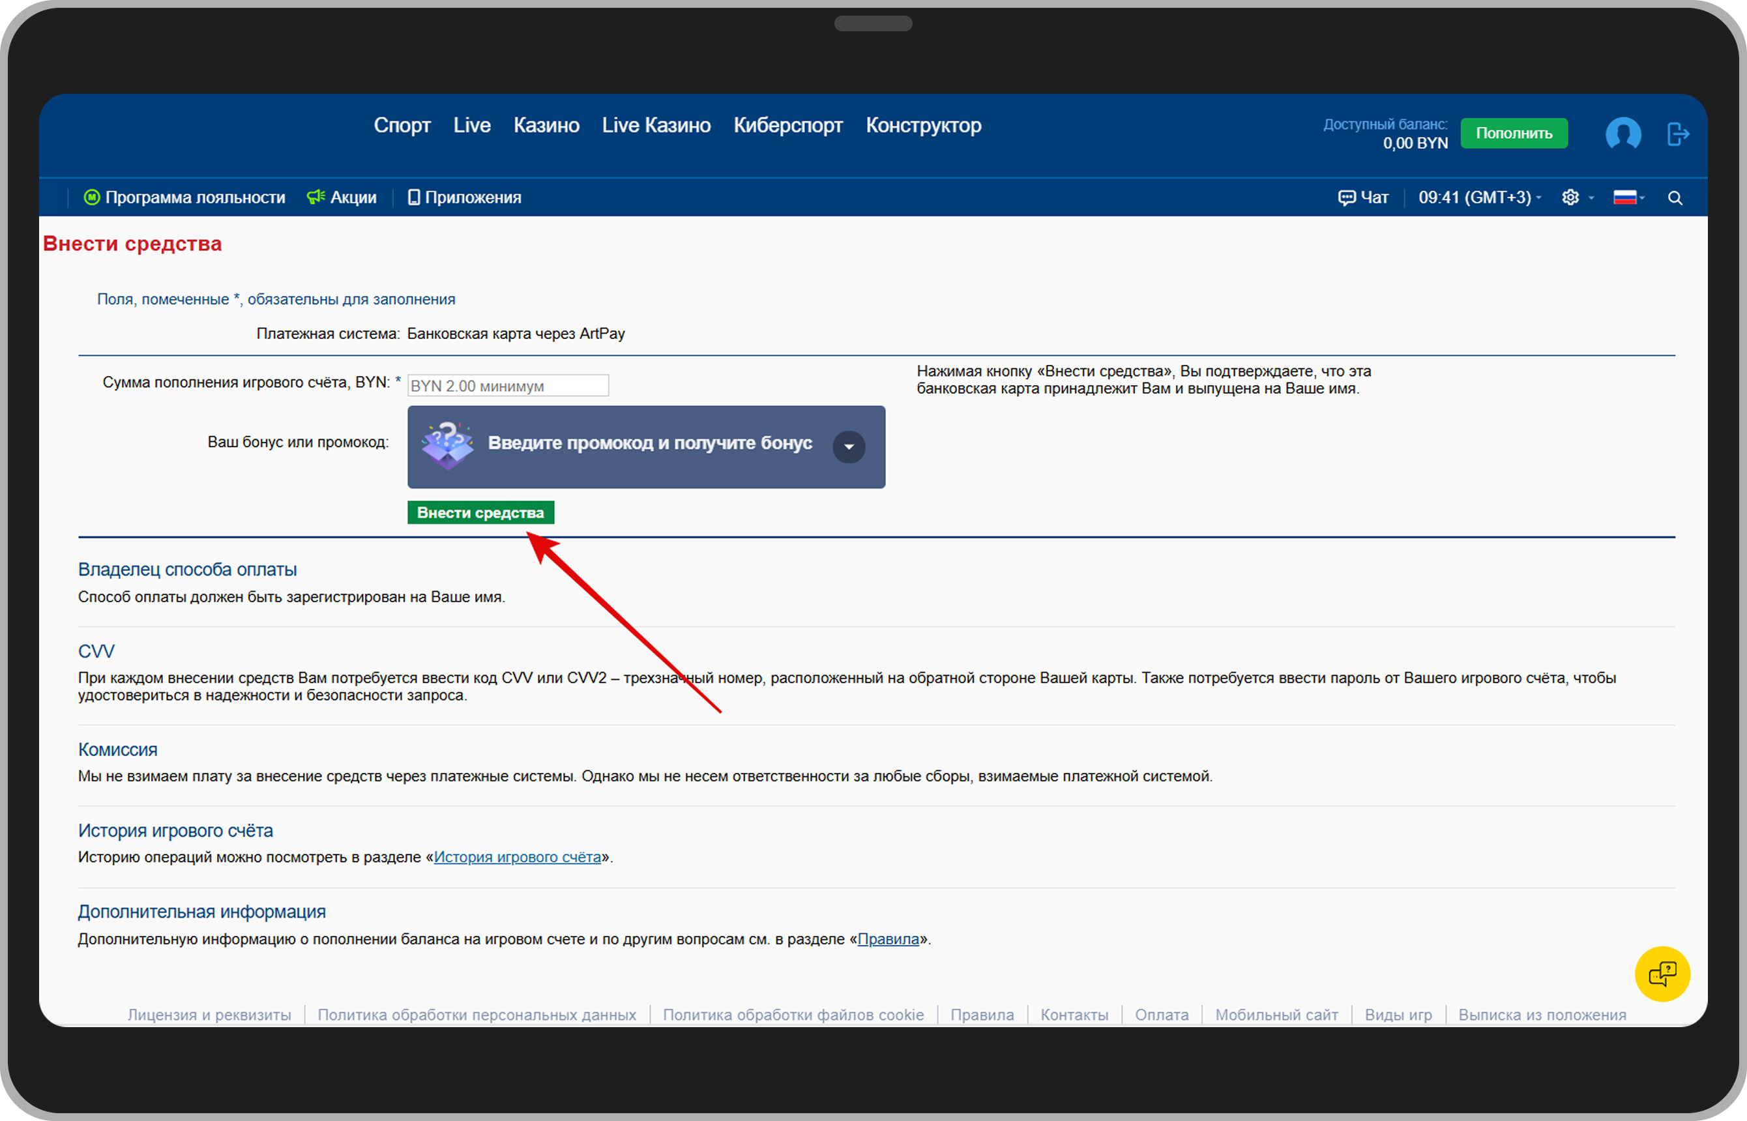1747x1121 pixels.
Task: Click the yellow help chat bubble
Action: (1662, 974)
